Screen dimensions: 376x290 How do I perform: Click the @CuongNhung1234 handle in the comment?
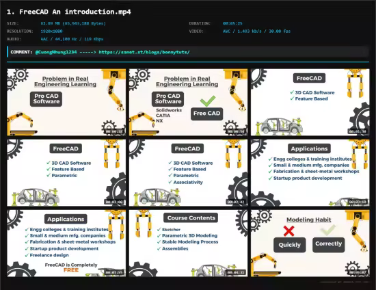coord(56,52)
